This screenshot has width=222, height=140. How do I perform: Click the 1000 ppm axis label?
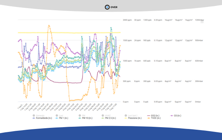click(x=127, y=61)
